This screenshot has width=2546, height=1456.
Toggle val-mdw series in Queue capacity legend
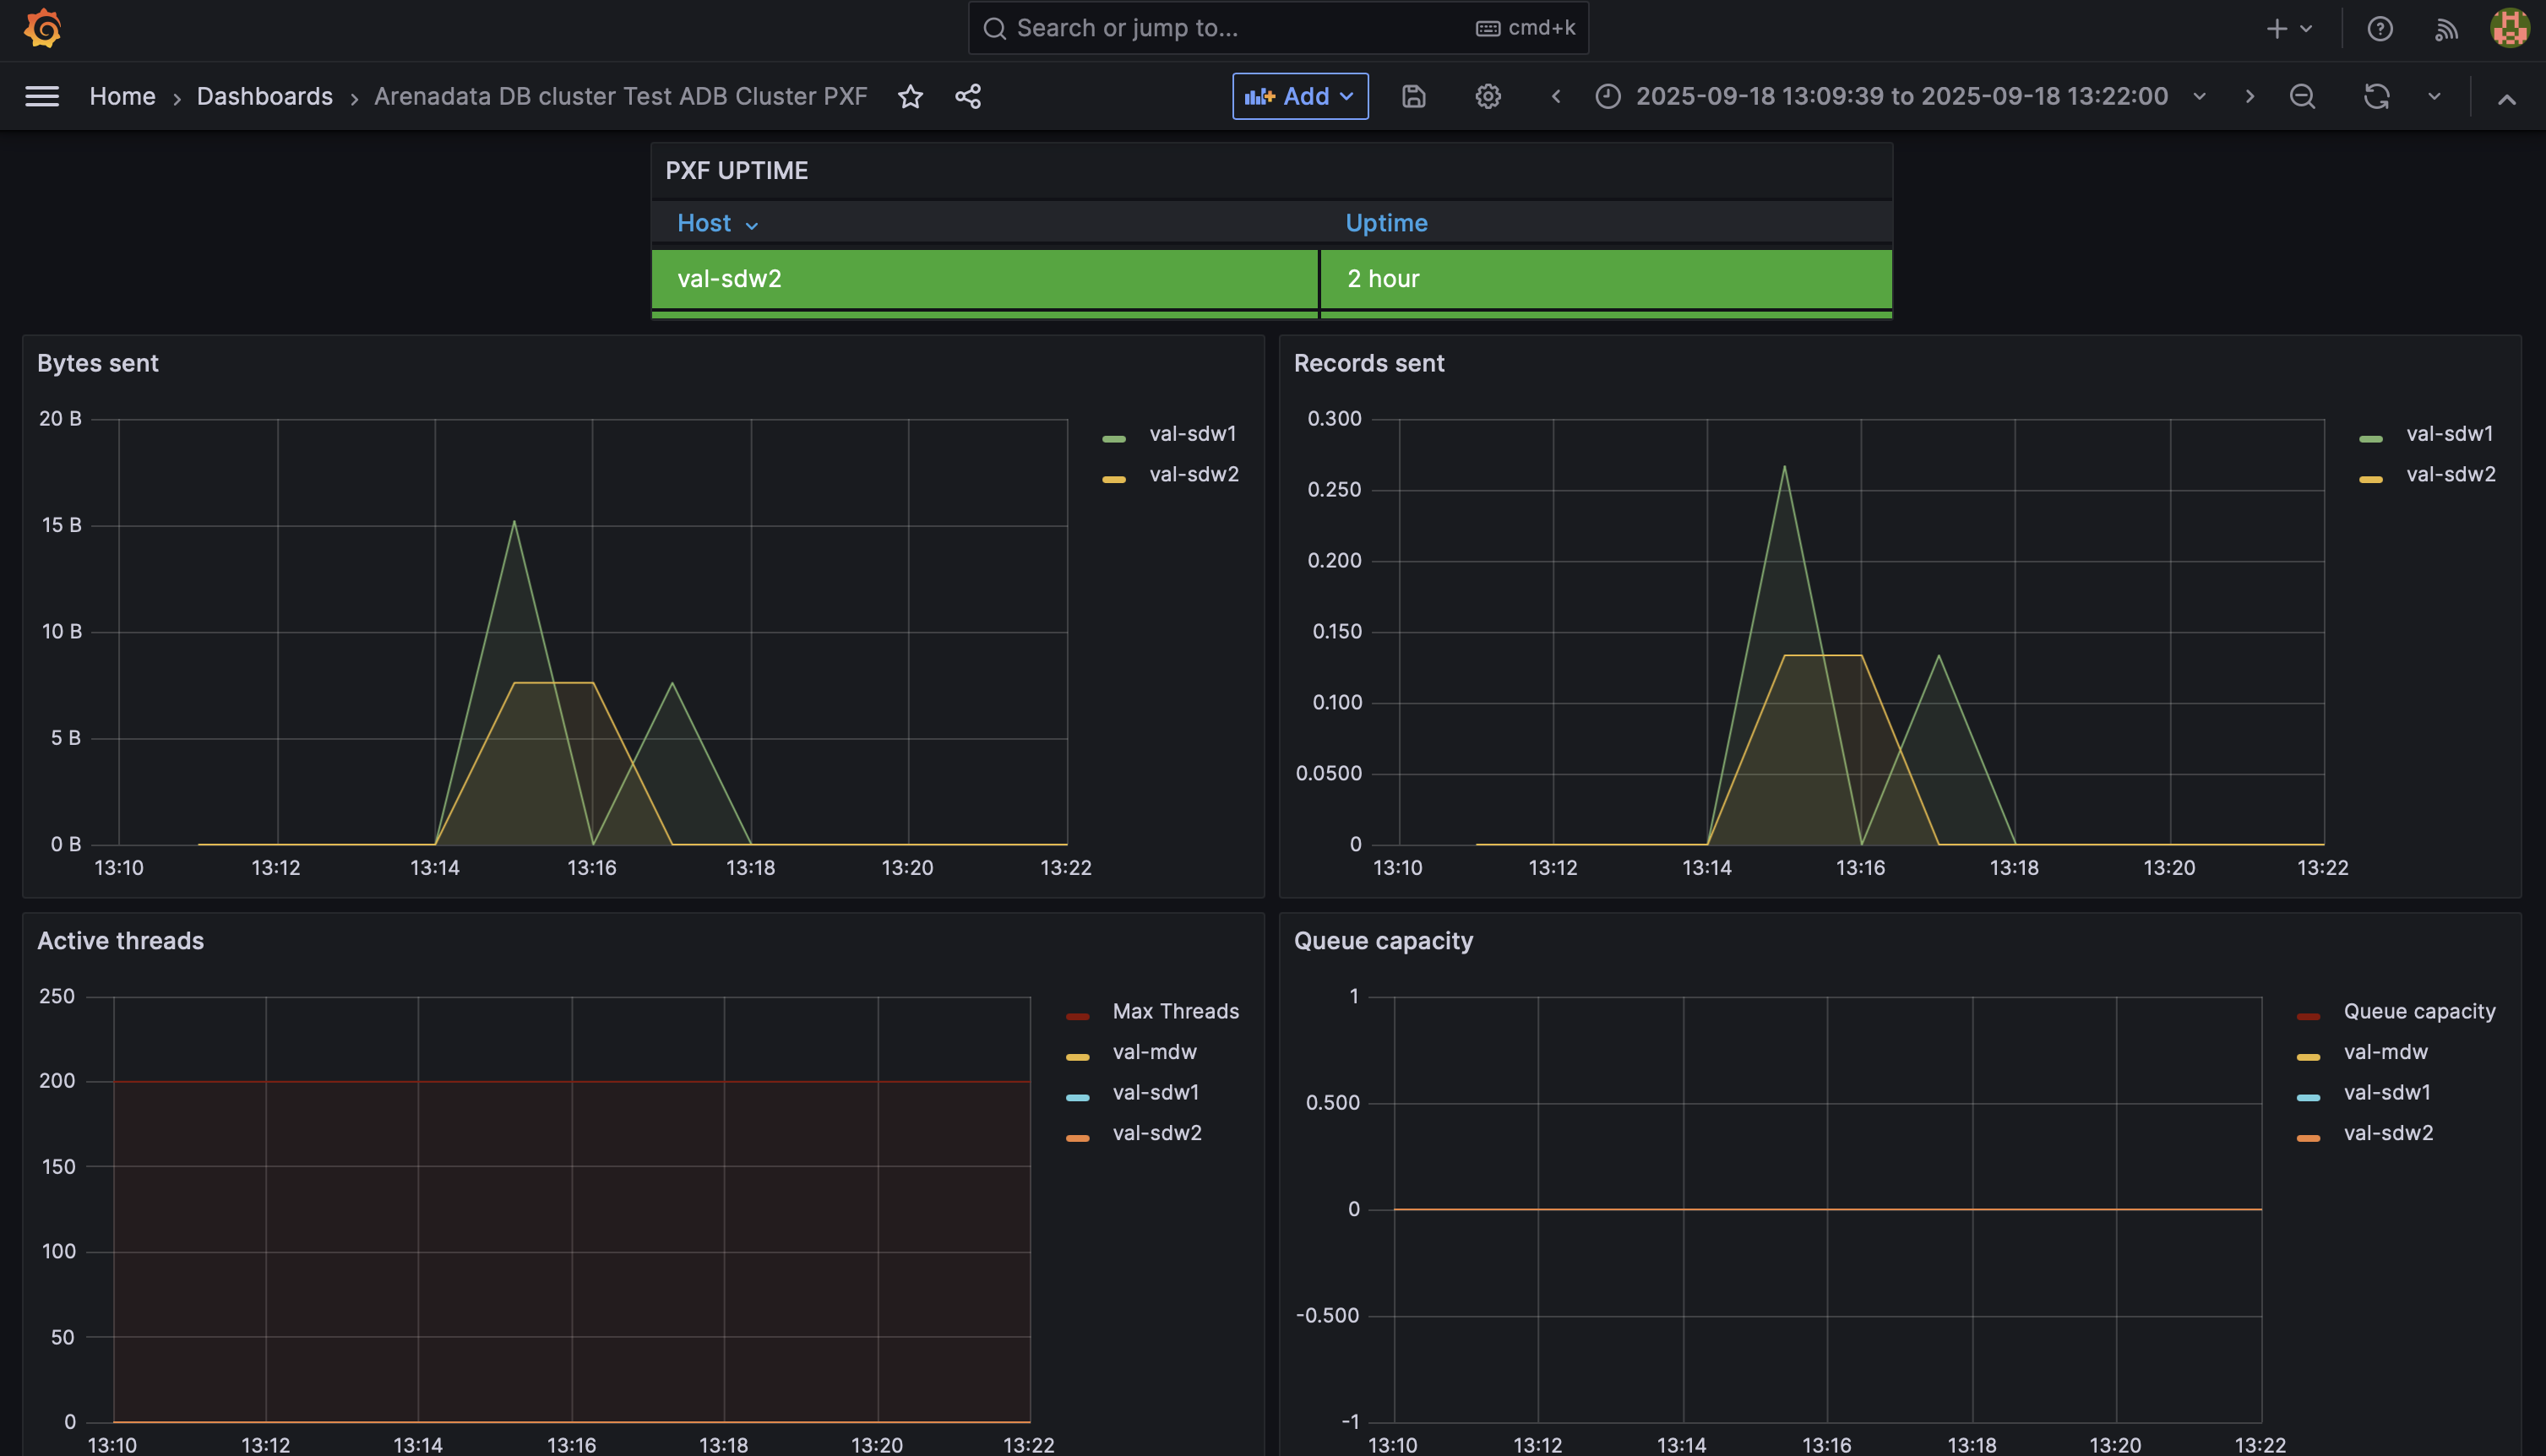(x=2385, y=1052)
